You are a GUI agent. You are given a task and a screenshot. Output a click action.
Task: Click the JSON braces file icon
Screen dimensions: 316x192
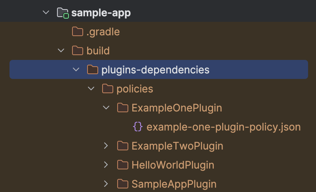pos(138,127)
